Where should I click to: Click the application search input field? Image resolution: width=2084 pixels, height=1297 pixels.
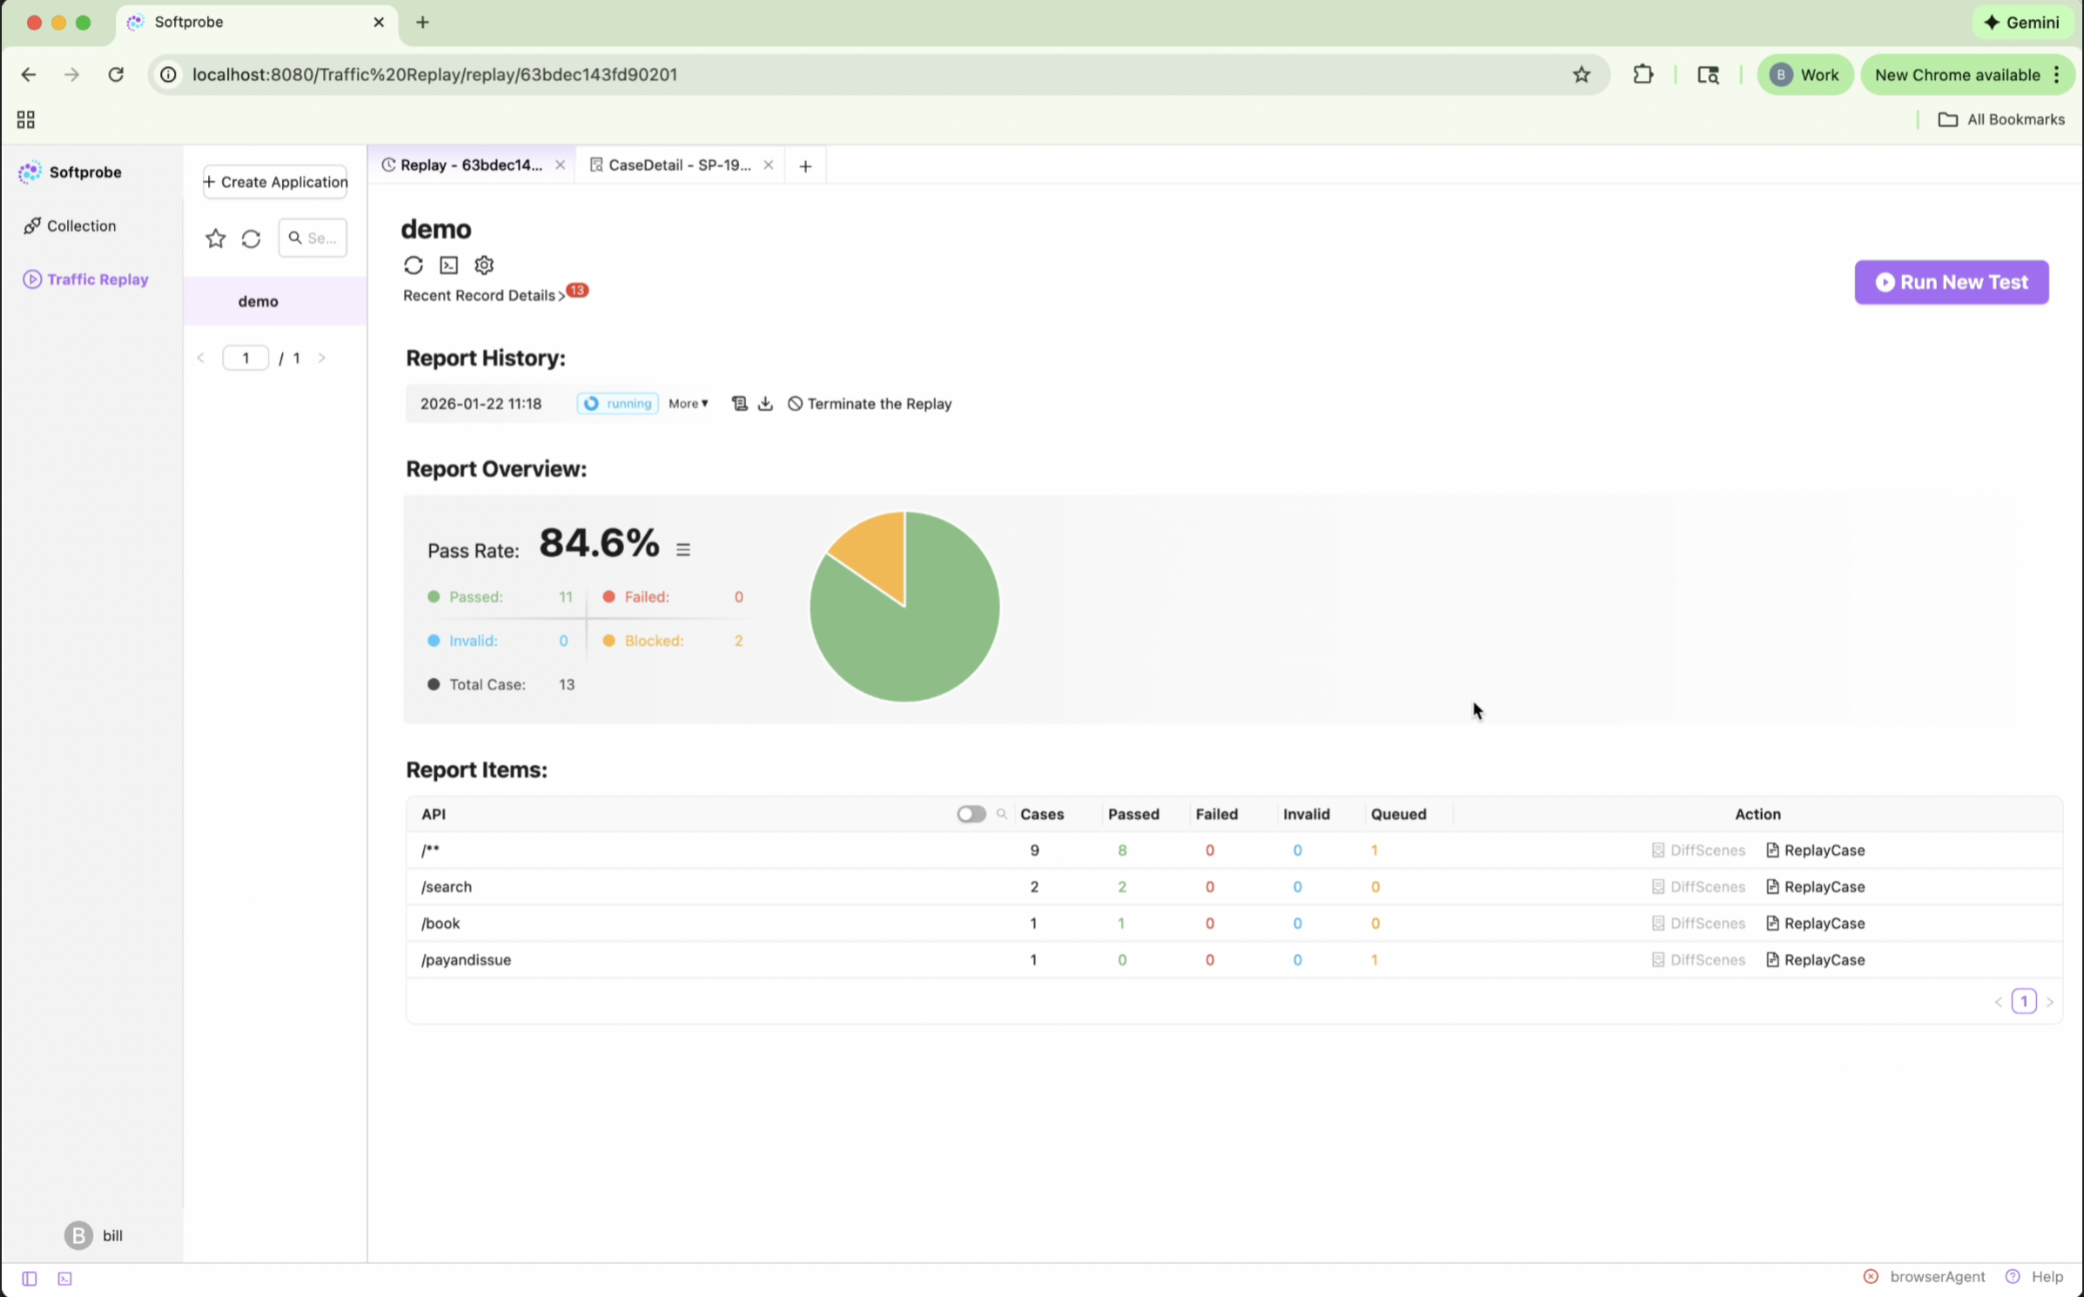319,238
